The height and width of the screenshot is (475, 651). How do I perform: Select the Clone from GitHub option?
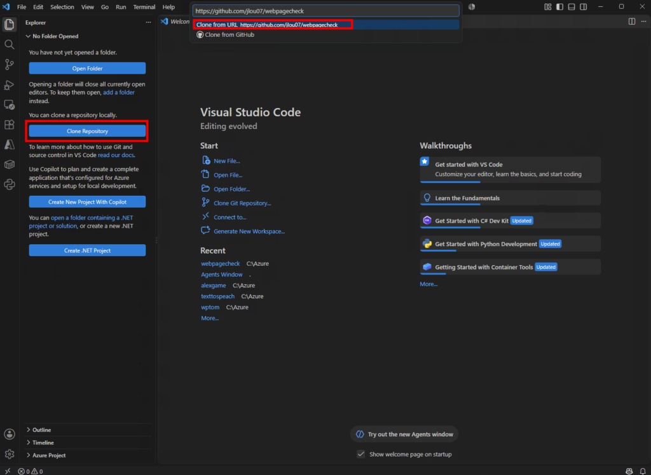tap(326, 35)
